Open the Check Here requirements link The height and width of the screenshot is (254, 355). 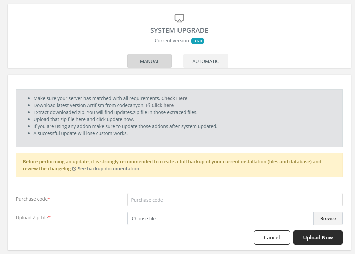pos(174,98)
